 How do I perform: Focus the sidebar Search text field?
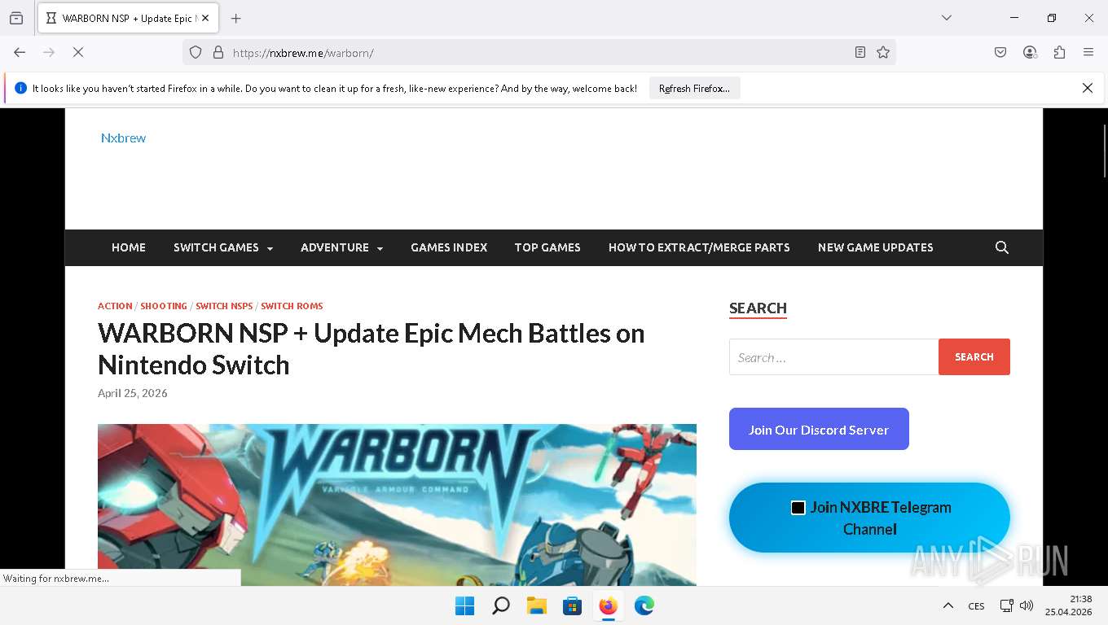(x=833, y=356)
